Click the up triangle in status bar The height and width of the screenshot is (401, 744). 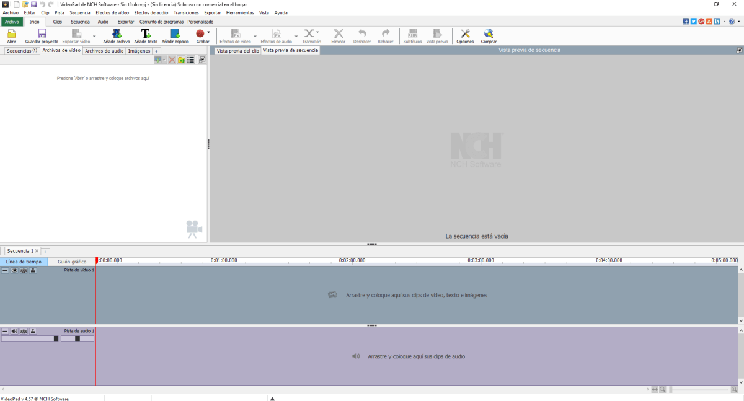coord(272,398)
